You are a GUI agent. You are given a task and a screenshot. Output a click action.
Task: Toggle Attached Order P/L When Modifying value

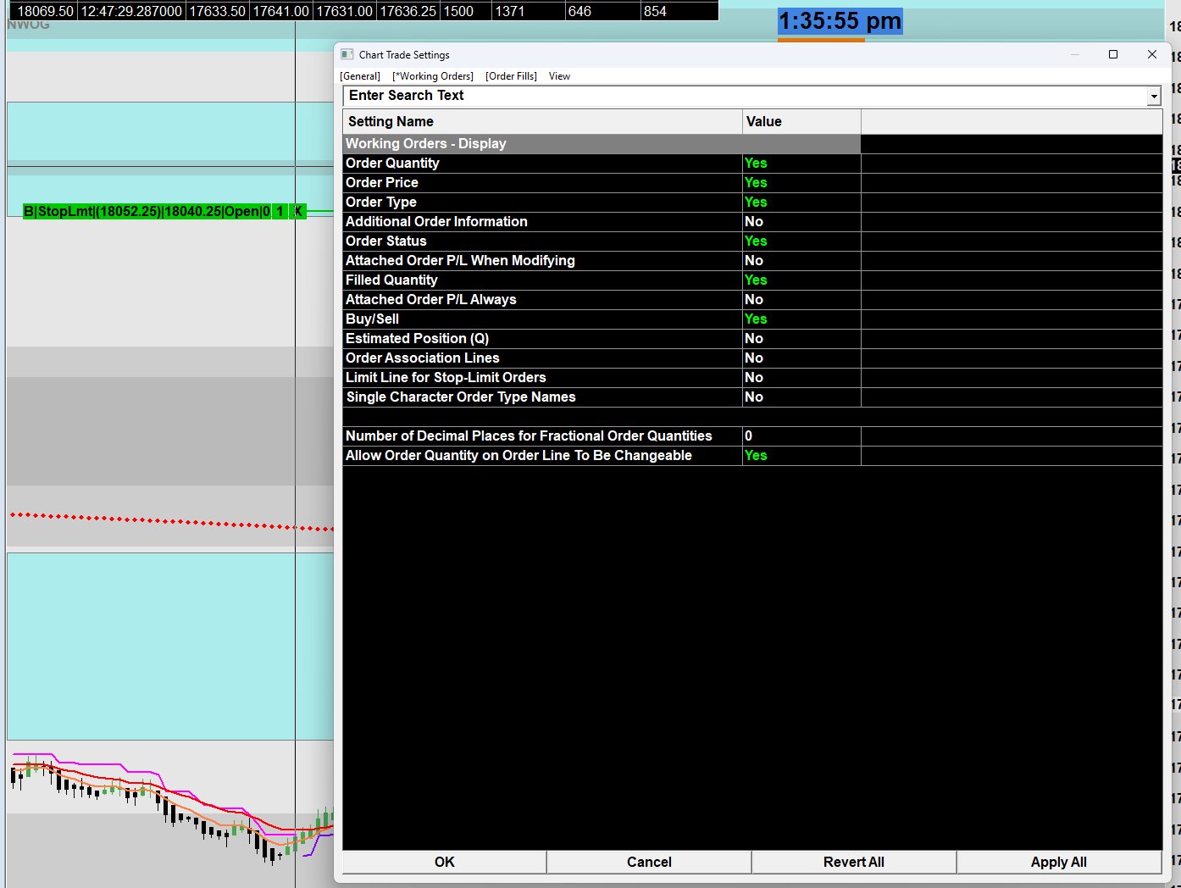point(801,261)
